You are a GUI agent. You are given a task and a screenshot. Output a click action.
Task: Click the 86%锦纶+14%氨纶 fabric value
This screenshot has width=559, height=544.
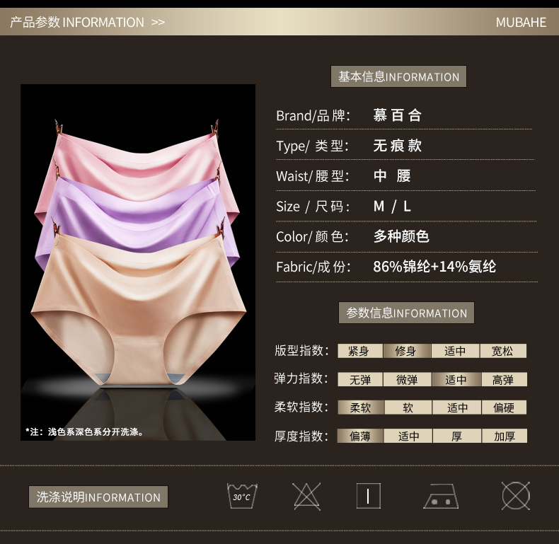(434, 267)
